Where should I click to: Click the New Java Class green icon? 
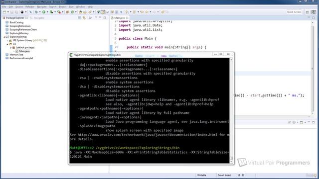[72, 12]
